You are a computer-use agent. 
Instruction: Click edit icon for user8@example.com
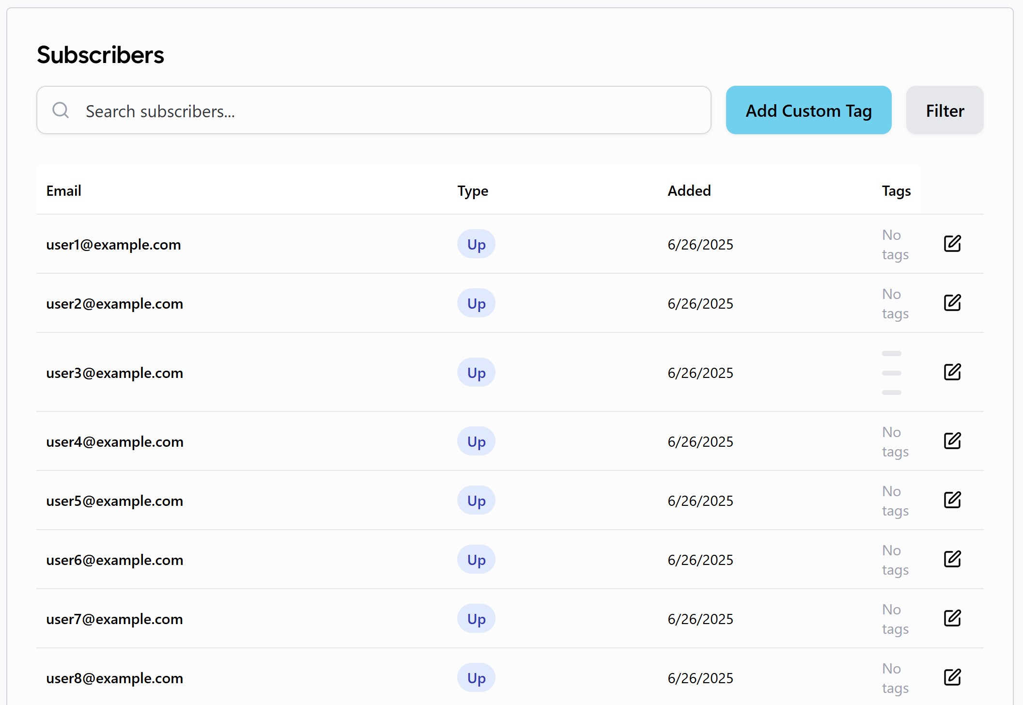click(952, 677)
